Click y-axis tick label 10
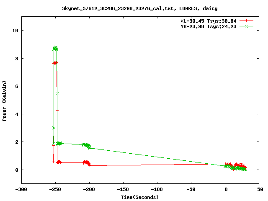This screenshot has width=268, height=201. (15, 31)
